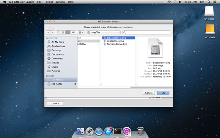This screenshot has height=138, width=220.
Task: Open Terminal from the Dock
Action: 117,132
